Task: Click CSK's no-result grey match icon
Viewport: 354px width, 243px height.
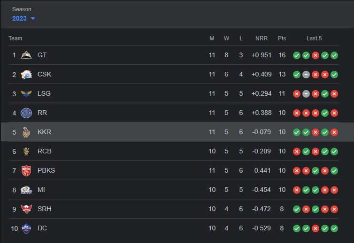Action: [x=306, y=74]
